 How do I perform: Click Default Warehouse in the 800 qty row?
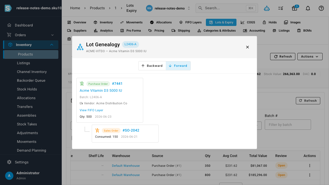pos(126,175)
